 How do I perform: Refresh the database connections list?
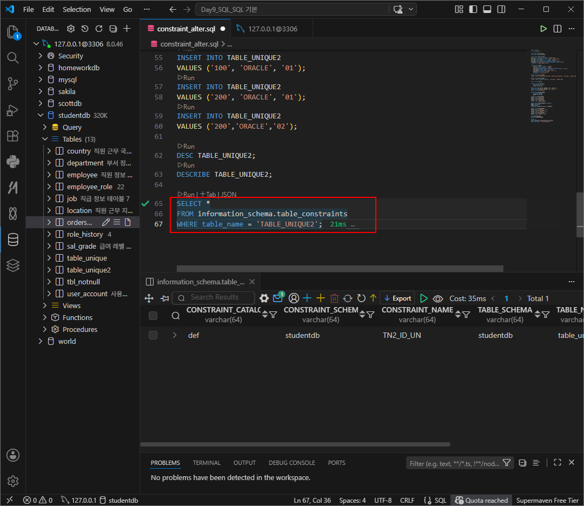[99, 29]
